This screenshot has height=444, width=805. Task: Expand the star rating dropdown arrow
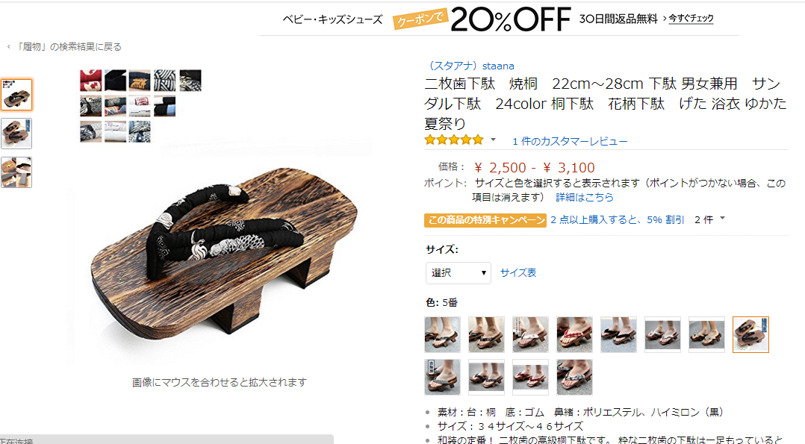click(x=493, y=140)
